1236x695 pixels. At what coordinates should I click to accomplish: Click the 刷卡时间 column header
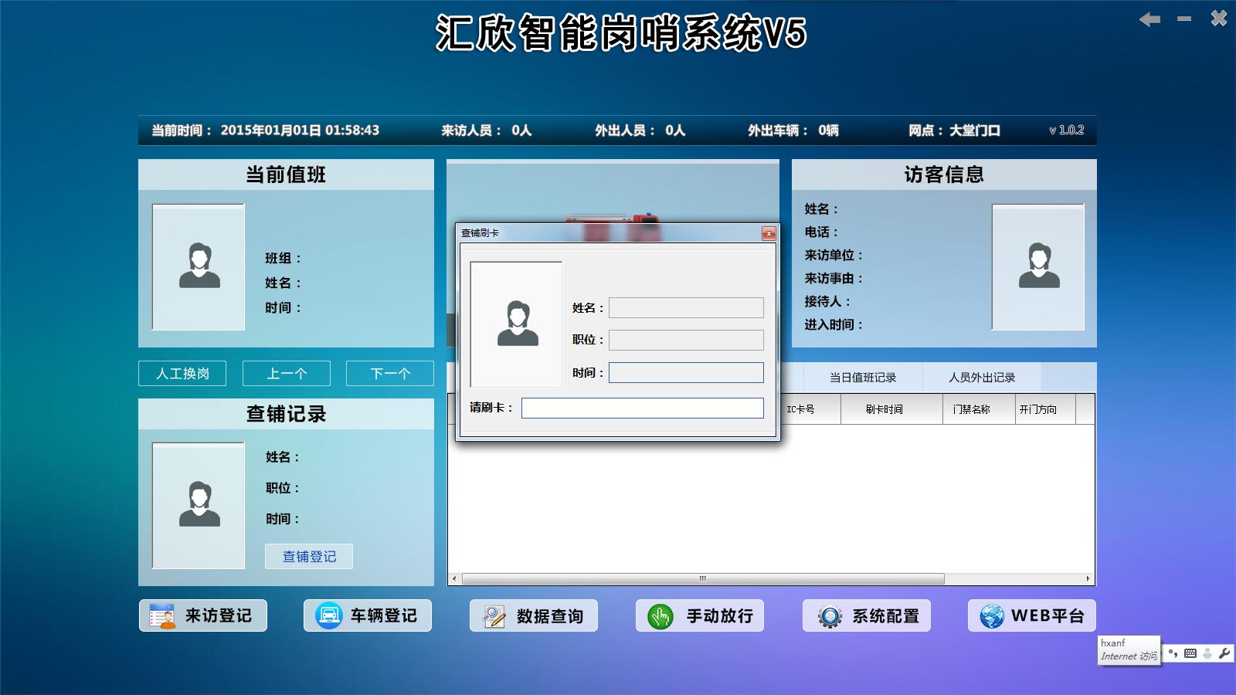click(891, 409)
